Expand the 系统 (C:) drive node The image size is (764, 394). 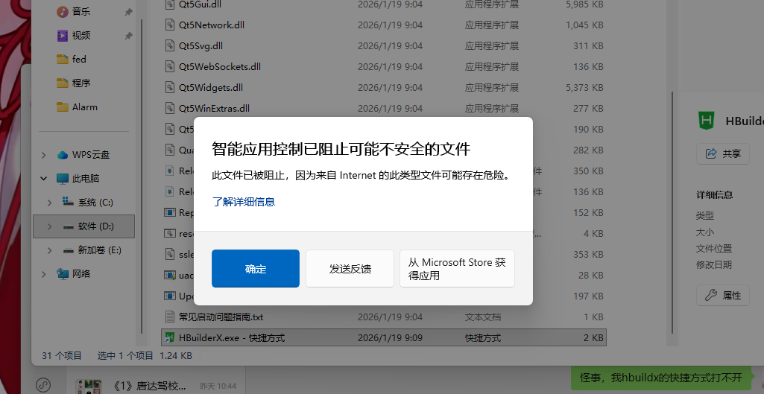pyautogui.click(x=50, y=203)
